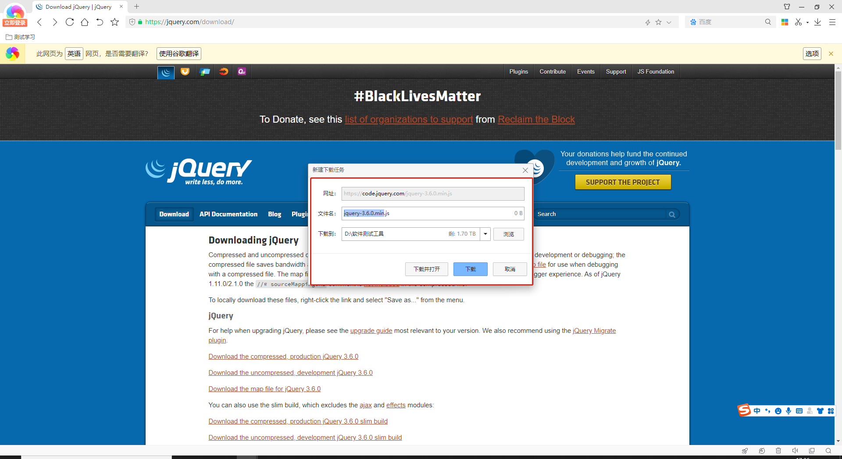Open the Plugins top navigation link
This screenshot has height=459, width=842.
[x=519, y=71]
